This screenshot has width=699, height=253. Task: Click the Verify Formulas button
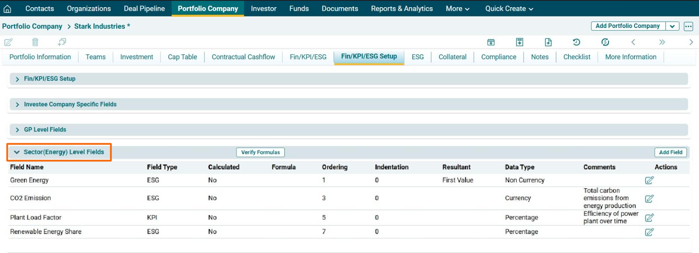pyautogui.click(x=260, y=152)
